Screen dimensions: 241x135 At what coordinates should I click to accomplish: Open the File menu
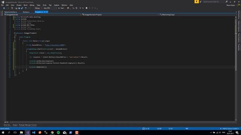pyautogui.click(x=2, y=5)
